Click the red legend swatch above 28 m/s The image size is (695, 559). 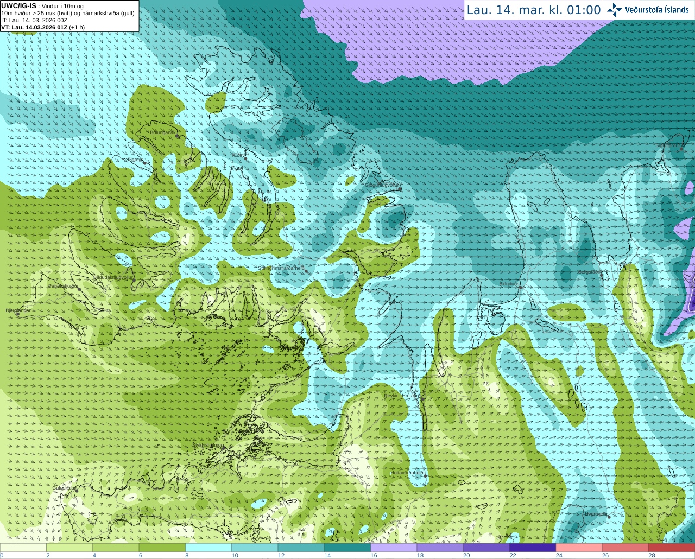coord(672,547)
